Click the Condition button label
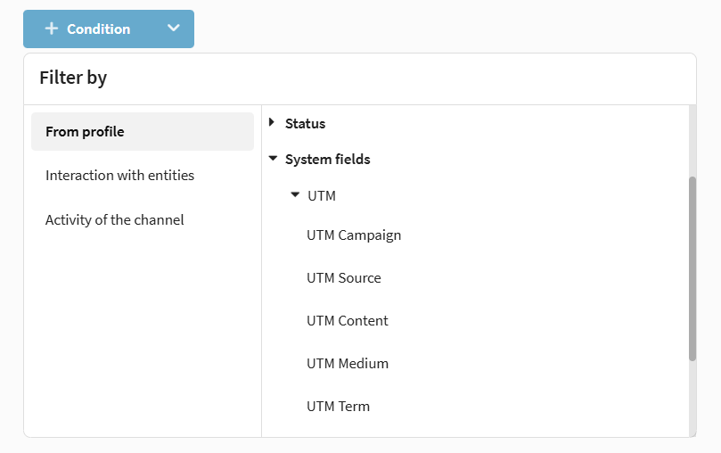Viewport: 721px width, 453px height. pos(98,29)
